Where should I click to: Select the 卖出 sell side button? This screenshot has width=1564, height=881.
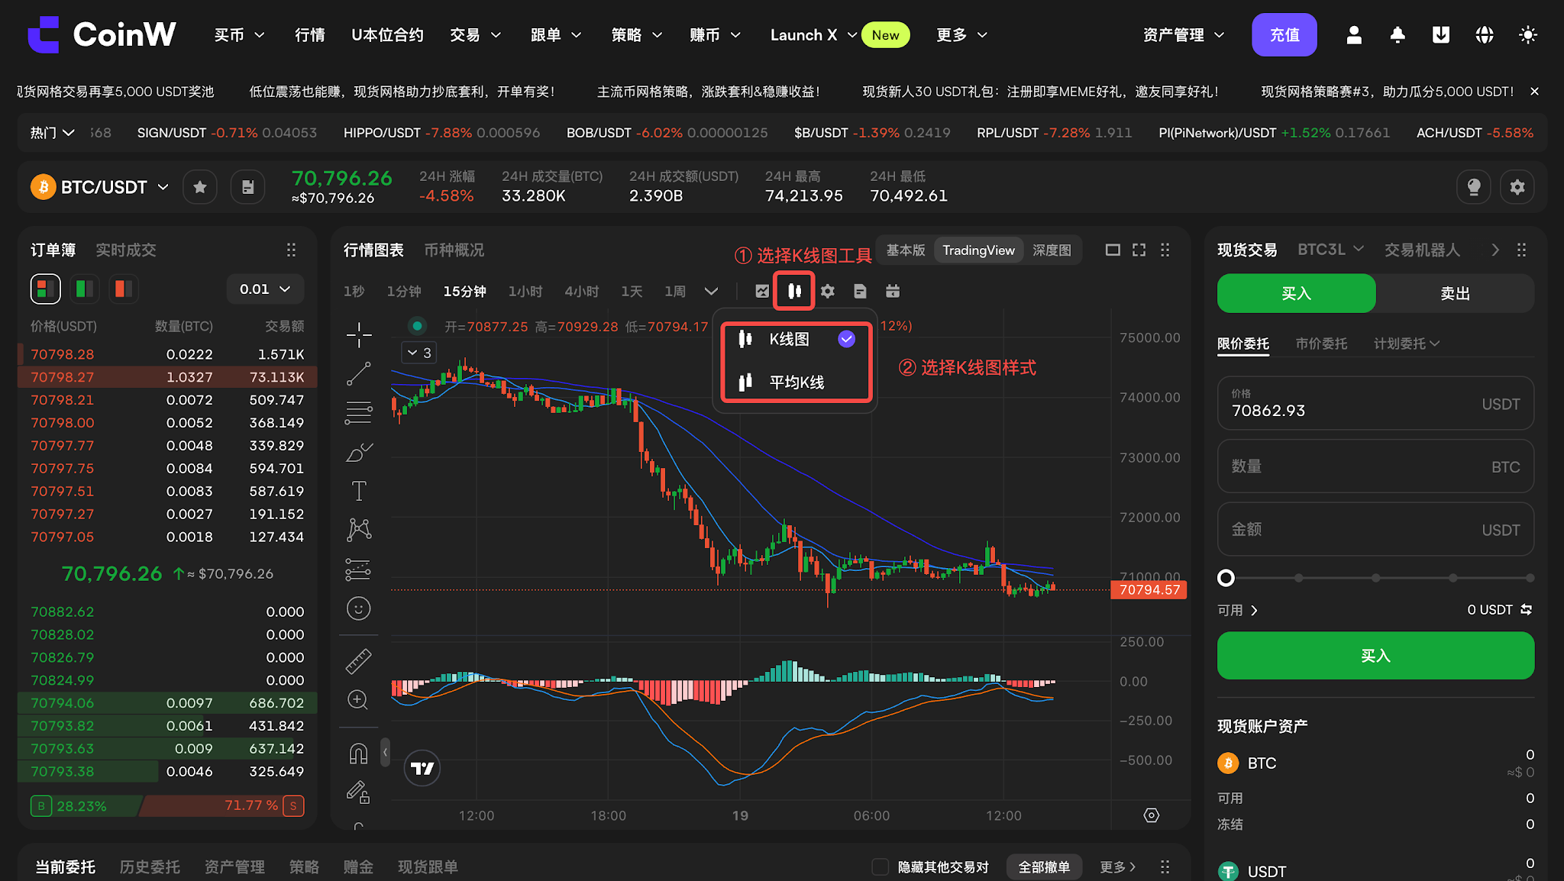1455,293
